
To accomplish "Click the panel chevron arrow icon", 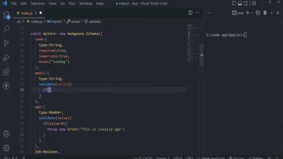I will pyautogui.click(x=272, y=13).
